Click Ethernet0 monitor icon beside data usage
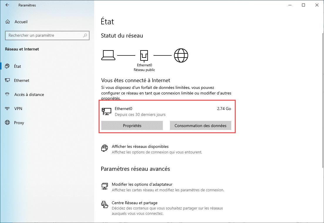The height and width of the screenshot is (223, 324). coord(107,112)
